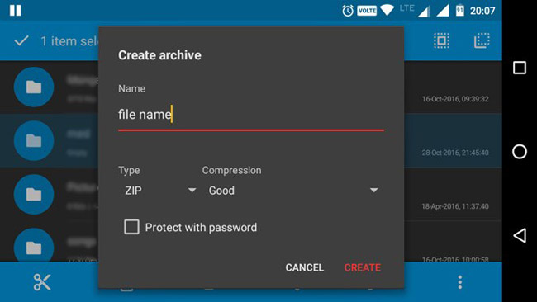This screenshot has height=302, width=537.
Task: Tap the CREATE button
Action: click(x=363, y=267)
